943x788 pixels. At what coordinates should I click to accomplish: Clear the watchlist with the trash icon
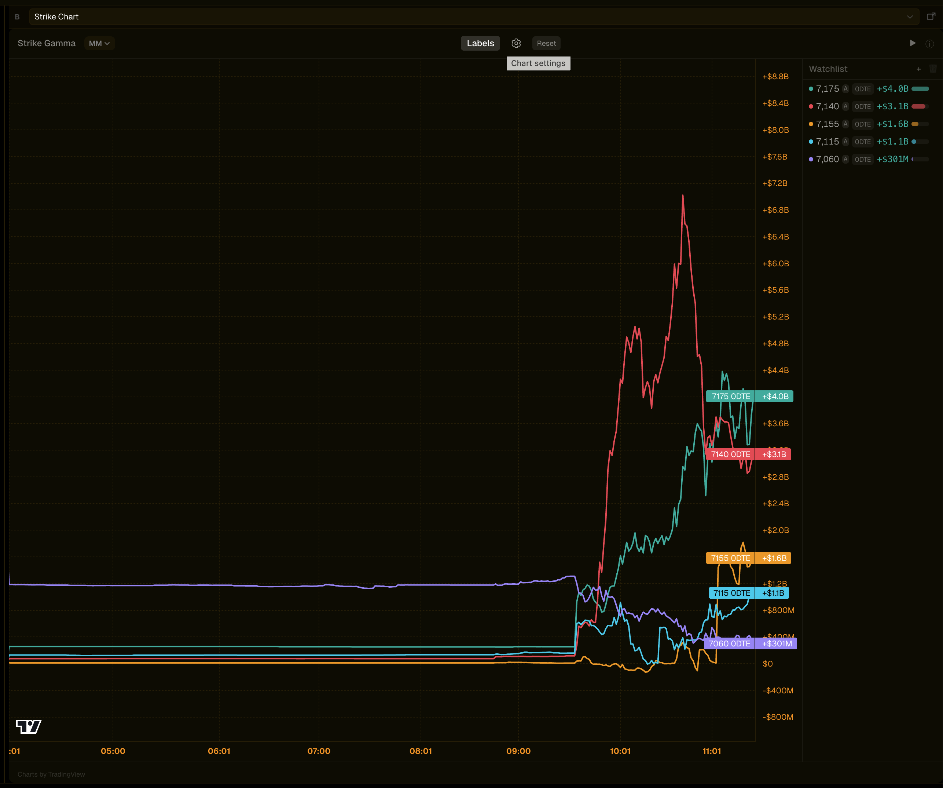click(933, 69)
